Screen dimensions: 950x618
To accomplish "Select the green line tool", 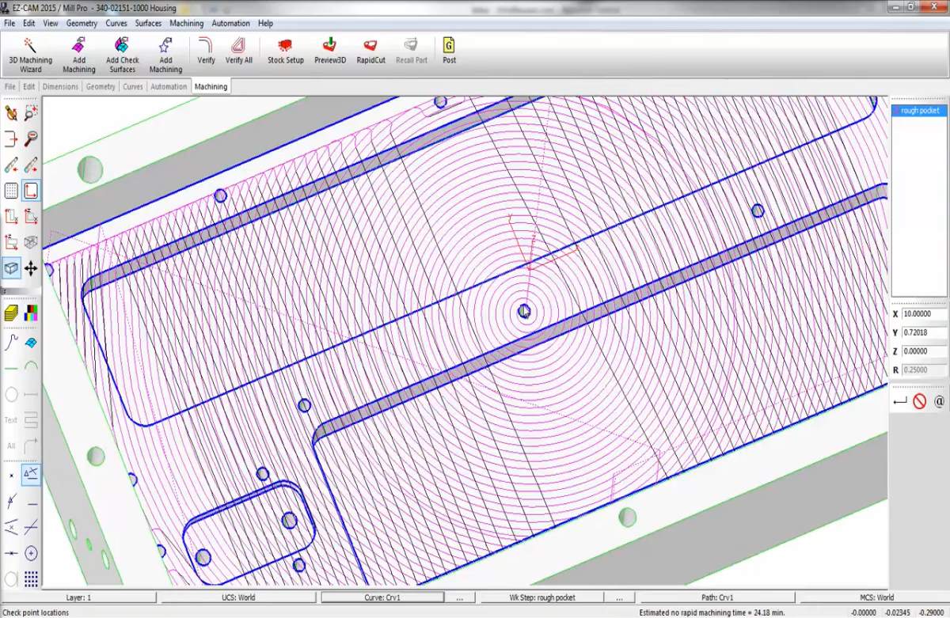I will (11, 368).
